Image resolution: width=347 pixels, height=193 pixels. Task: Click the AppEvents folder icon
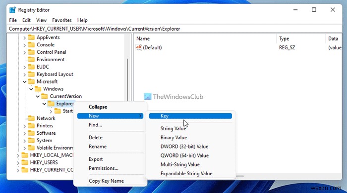(x=31, y=38)
